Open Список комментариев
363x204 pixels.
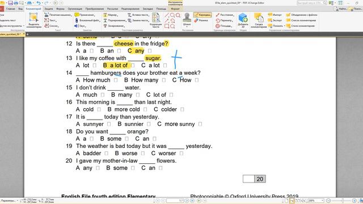(301, 20)
